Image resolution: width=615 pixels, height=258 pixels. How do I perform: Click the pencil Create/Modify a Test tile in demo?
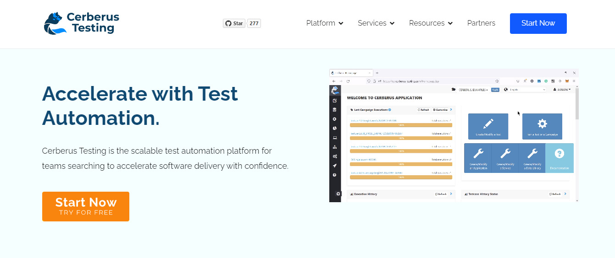(x=488, y=126)
